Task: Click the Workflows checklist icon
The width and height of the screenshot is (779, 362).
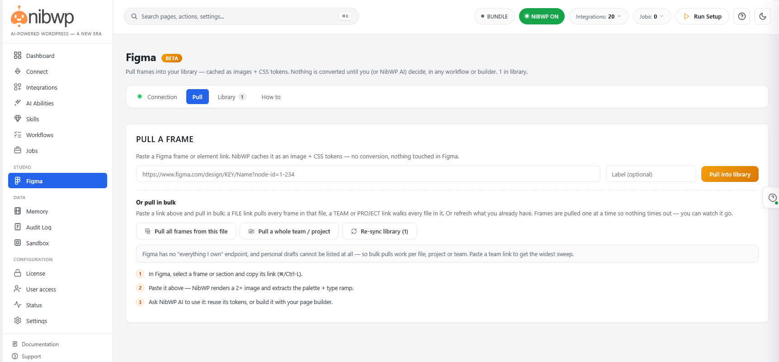Action: (18, 134)
